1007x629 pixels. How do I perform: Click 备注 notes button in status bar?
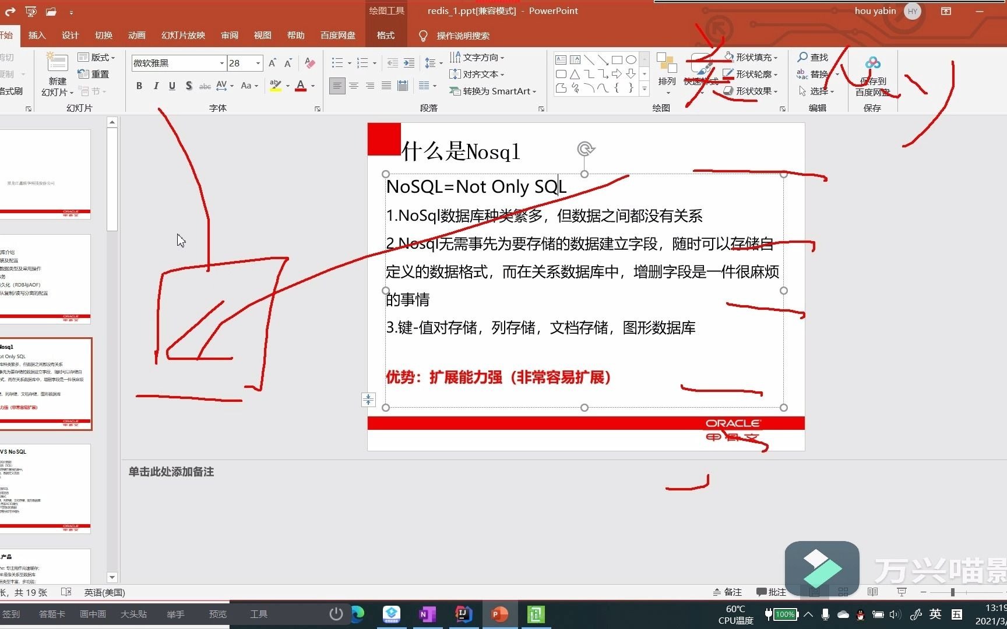[727, 592]
